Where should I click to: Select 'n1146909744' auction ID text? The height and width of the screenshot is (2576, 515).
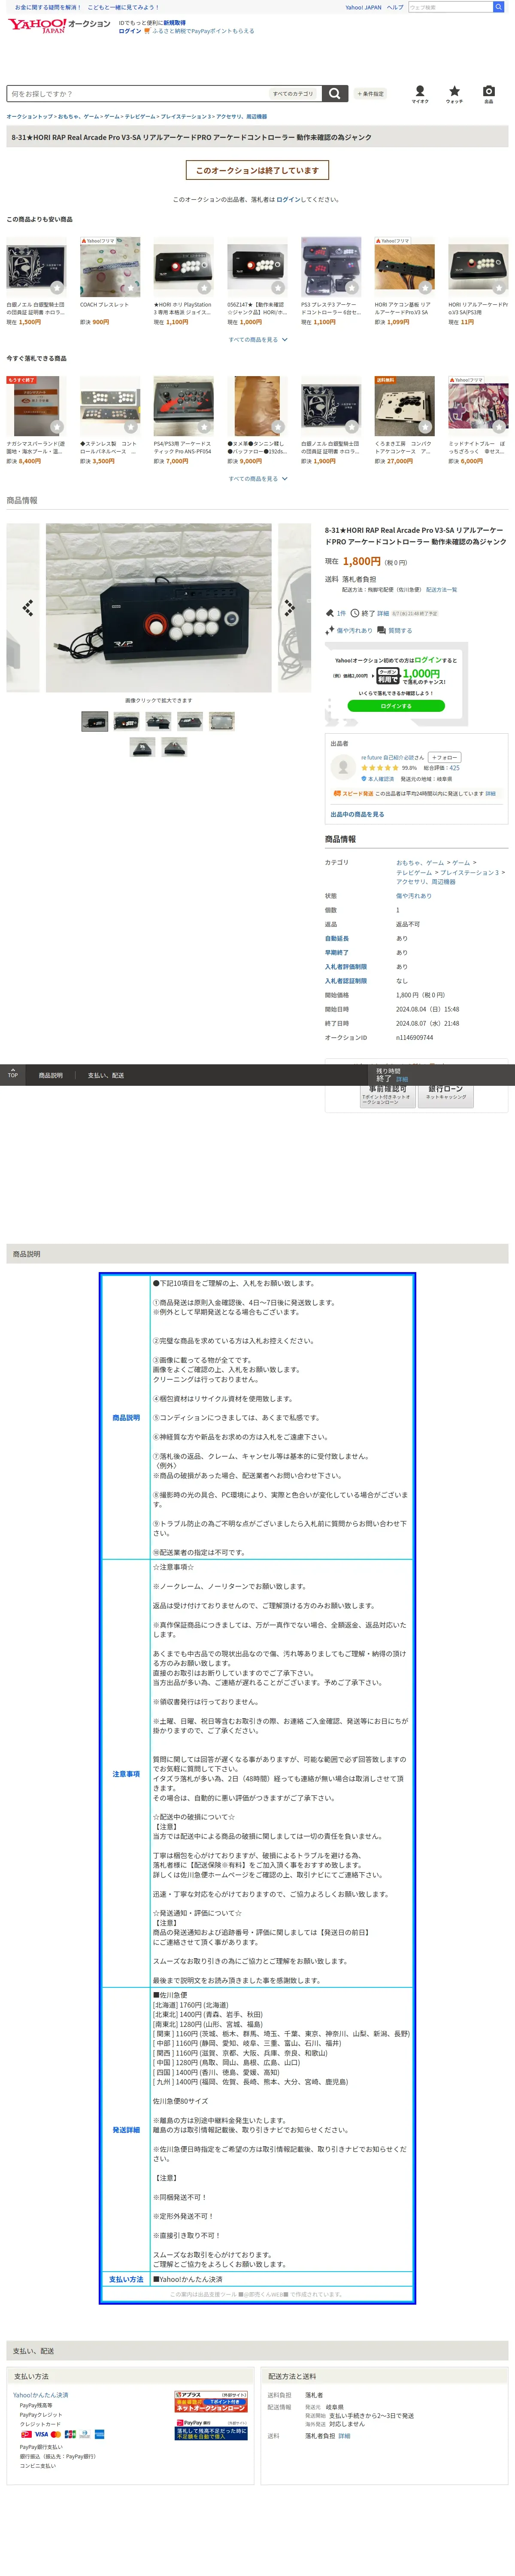point(415,1038)
